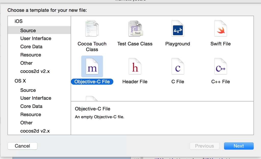The image size is (261, 159).
Task: Click the Playground label text
Action: tap(178, 44)
